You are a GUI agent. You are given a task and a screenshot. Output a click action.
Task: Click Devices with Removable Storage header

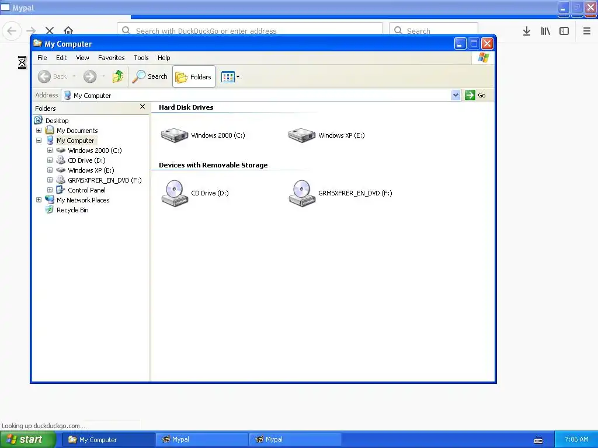tap(213, 165)
